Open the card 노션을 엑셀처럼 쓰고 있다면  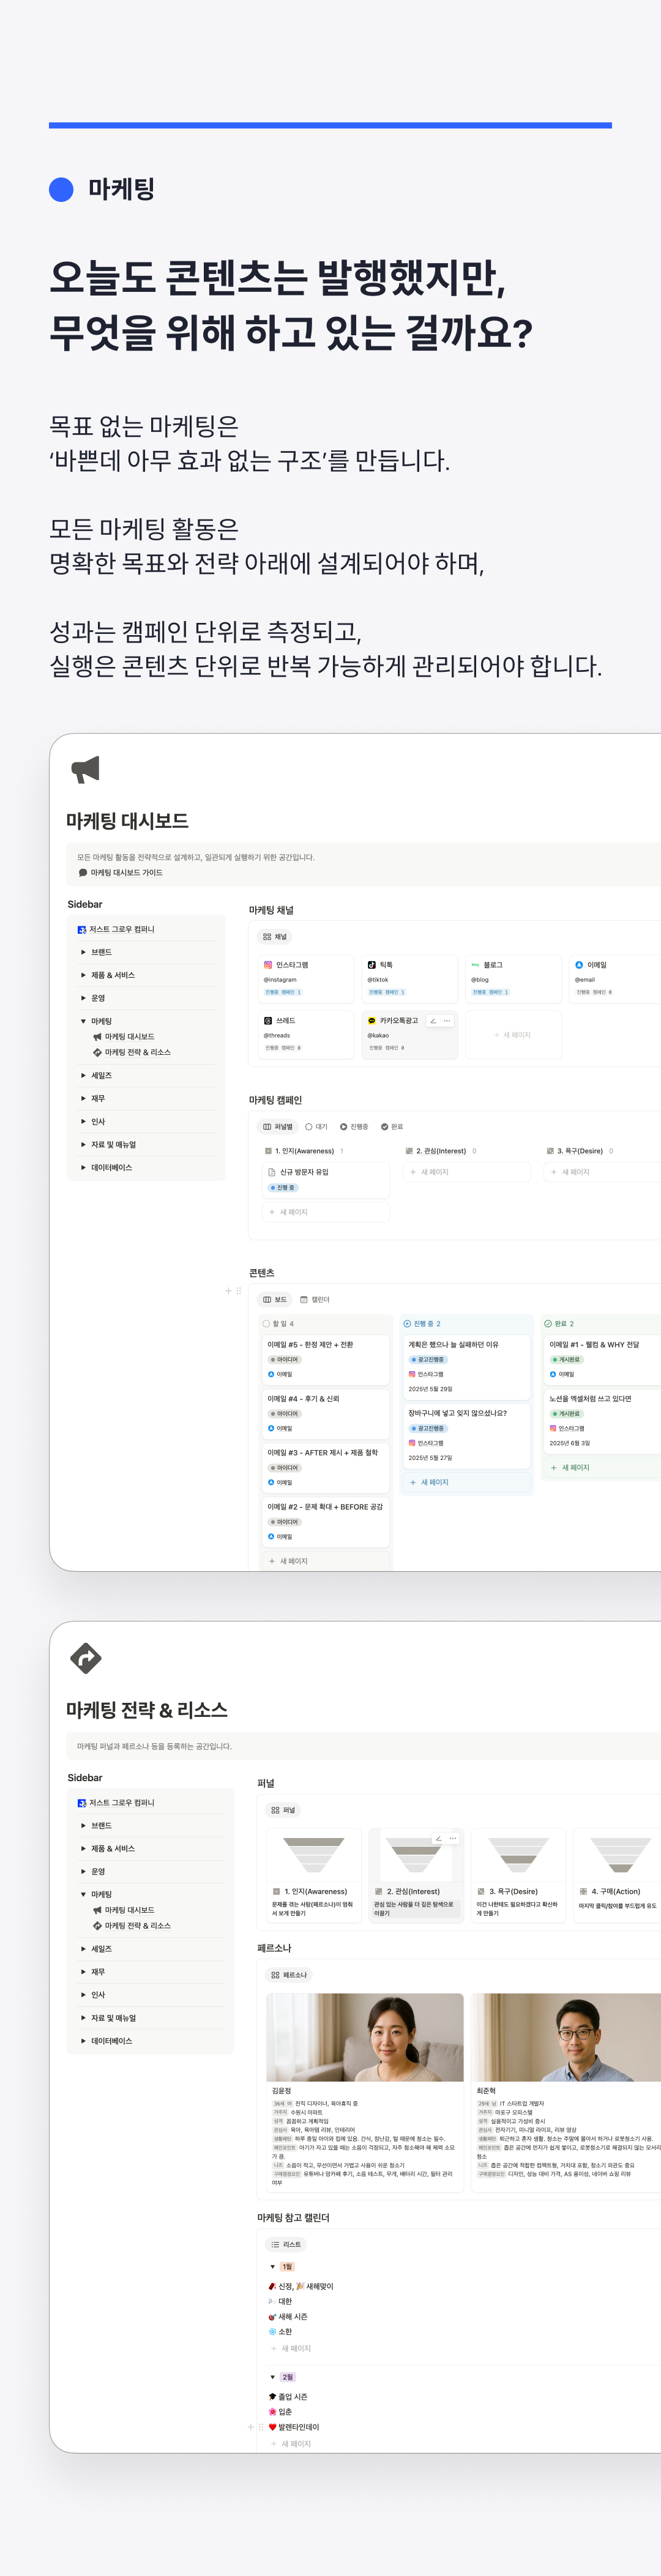pyautogui.click(x=603, y=1421)
